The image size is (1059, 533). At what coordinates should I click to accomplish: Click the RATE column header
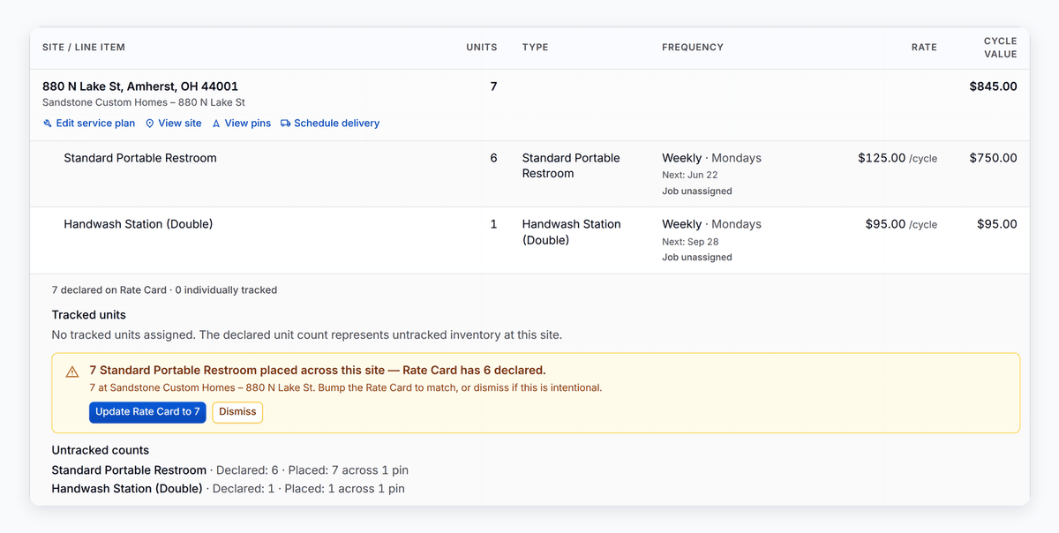924,48
